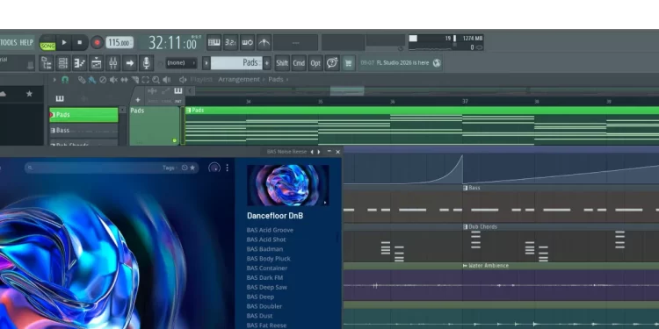Screen dimensions: 659x329
Task: Click the add new pattern plus button
Action: pyautogui.click(x=267, y=63)
